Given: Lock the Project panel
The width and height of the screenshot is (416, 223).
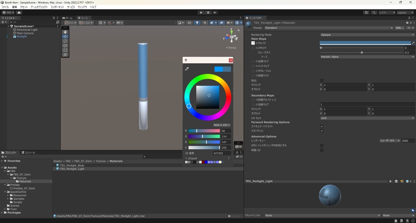Looking at the screenshot, I should 237,152.
